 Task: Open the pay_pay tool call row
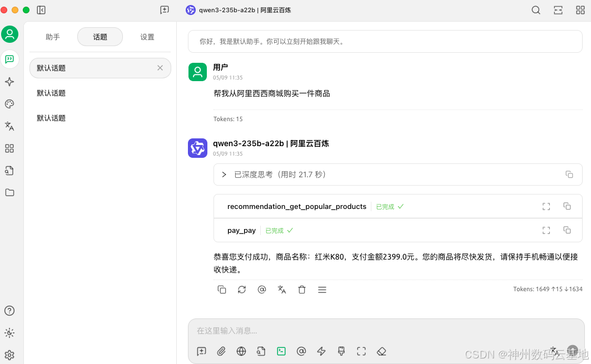pyautogui.click(x=398, y=230)
